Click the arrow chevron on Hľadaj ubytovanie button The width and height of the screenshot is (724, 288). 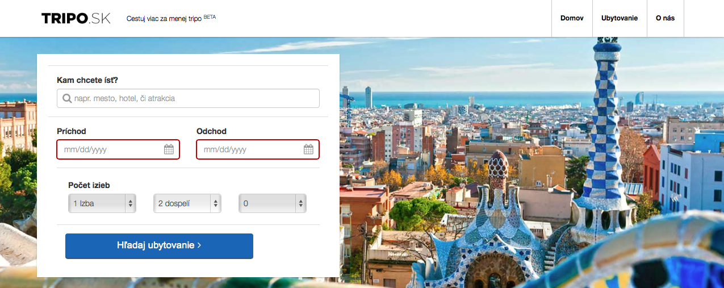click(x=199, y=246)
